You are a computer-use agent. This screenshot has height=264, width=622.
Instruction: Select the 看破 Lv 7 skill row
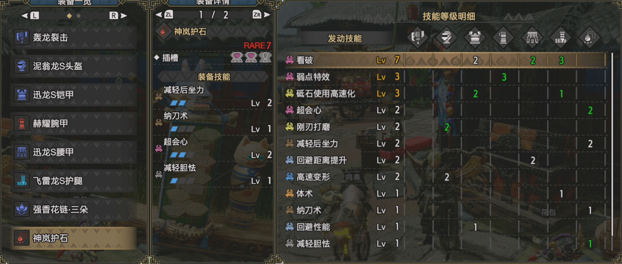tap(445, 60)
